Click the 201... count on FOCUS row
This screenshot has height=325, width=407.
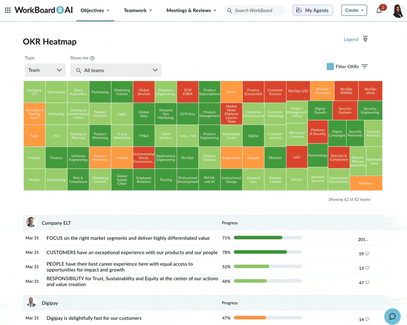(363, 239)
